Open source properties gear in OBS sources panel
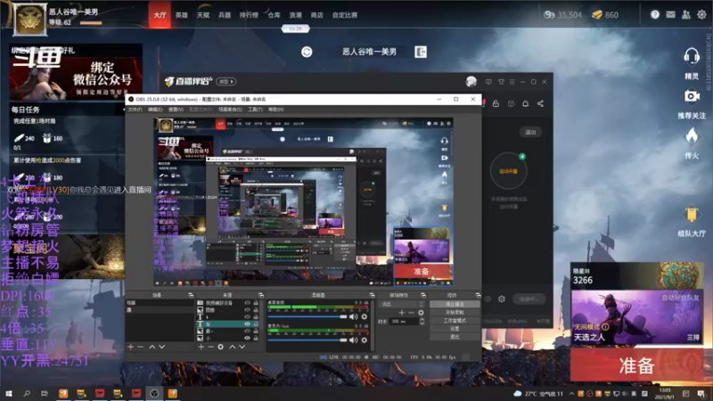This screenshot has height=401, width=713. [x=220, y=347]
